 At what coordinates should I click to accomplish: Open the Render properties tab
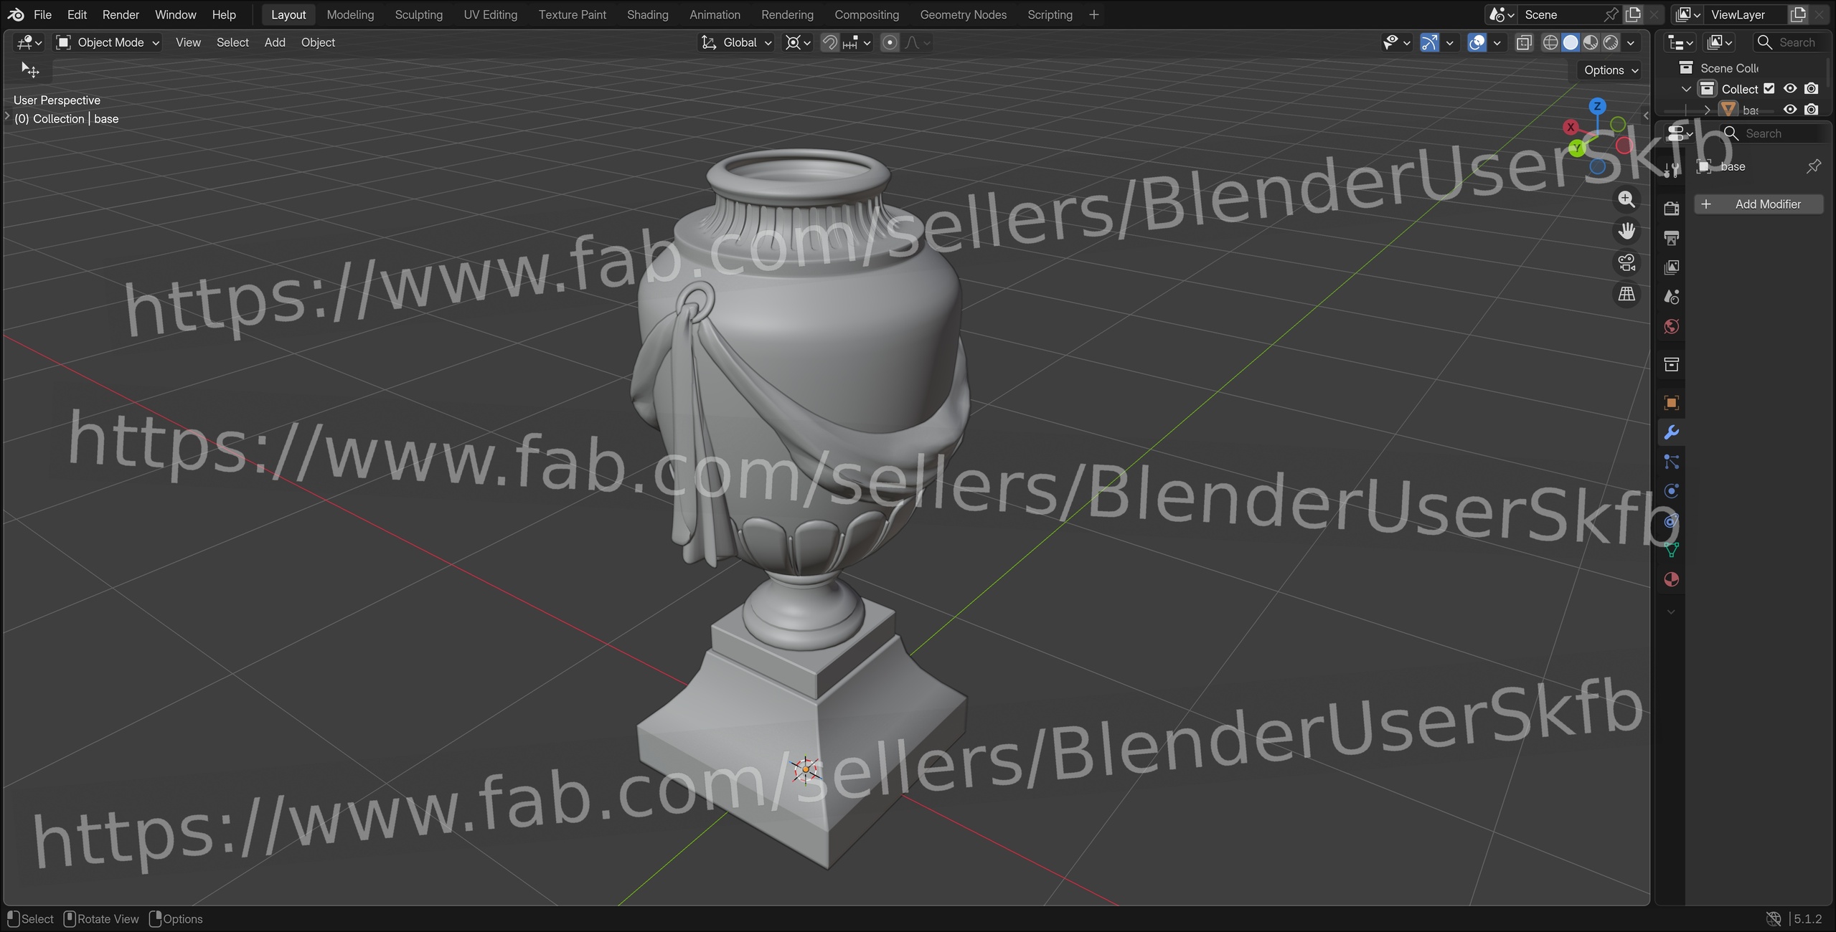click(1671, 208)
